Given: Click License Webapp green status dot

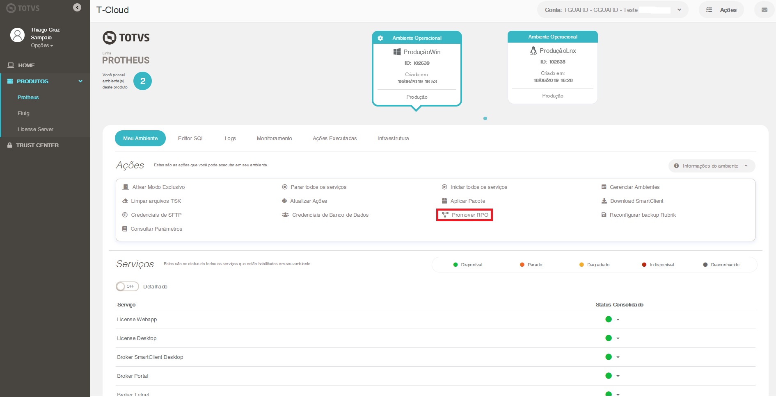Looking at the screenshot, I should pyautogui.click(x=609, y=319).
